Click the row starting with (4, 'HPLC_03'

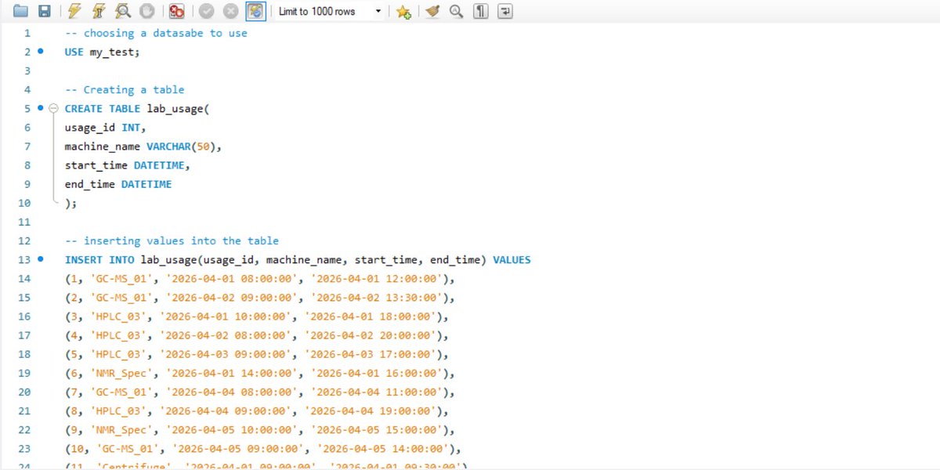click(256, 335)
